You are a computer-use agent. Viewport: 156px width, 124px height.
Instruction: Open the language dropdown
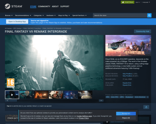146,2
